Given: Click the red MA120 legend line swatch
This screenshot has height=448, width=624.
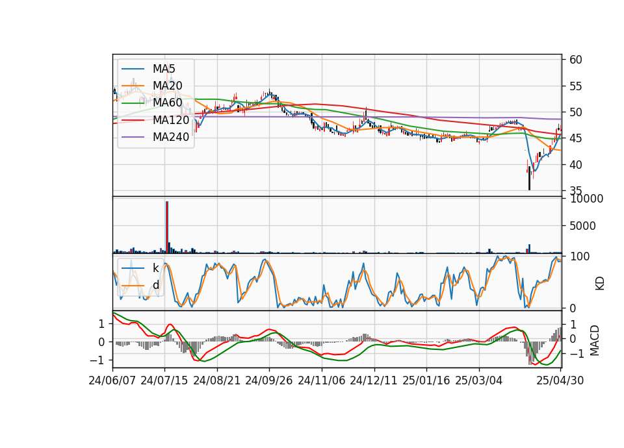Looking at the screenshot, I should 133,119.
